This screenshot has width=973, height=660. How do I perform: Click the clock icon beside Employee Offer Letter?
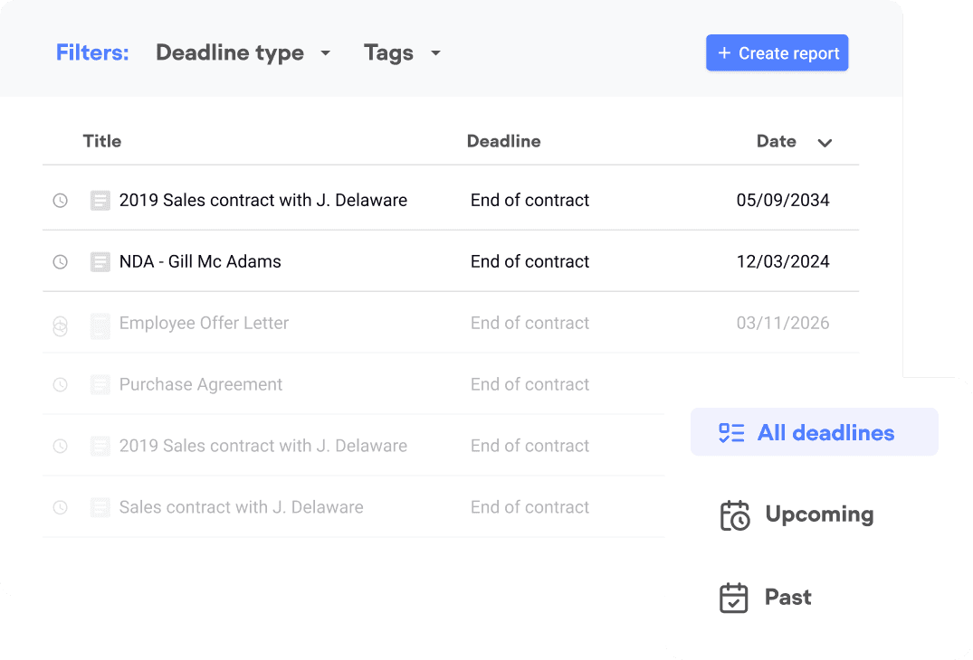tap(61, 325)
